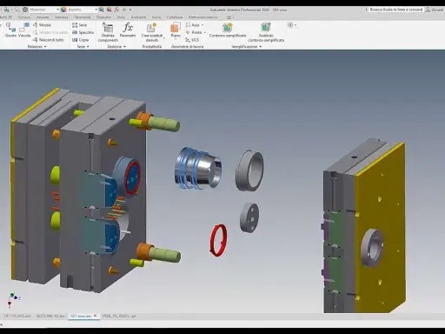Switch to the Gestione ribbon tab
The width and height of the screenshot is (445, 334).
103,17
